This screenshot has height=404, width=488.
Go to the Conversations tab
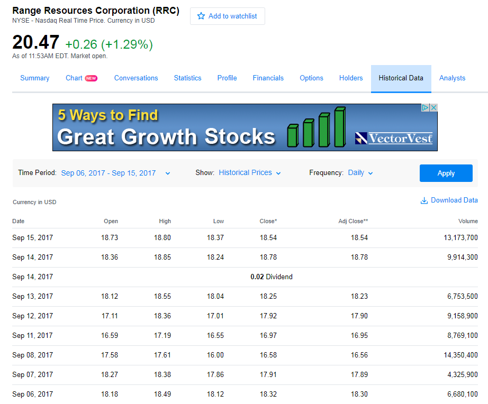click(x=136, y=78)
